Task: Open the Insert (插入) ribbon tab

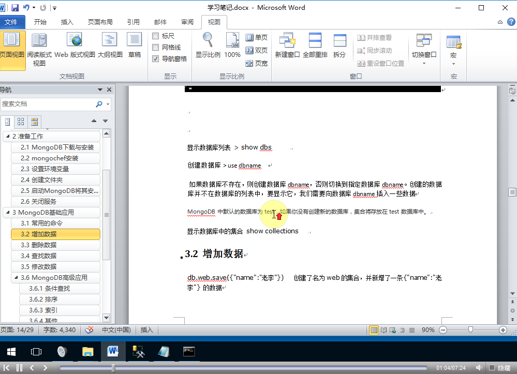Action: [67, 22]
